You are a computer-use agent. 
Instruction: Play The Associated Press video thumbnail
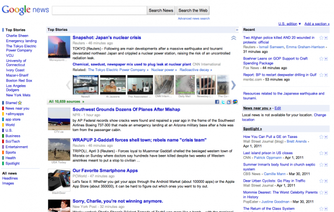[140, 85]
